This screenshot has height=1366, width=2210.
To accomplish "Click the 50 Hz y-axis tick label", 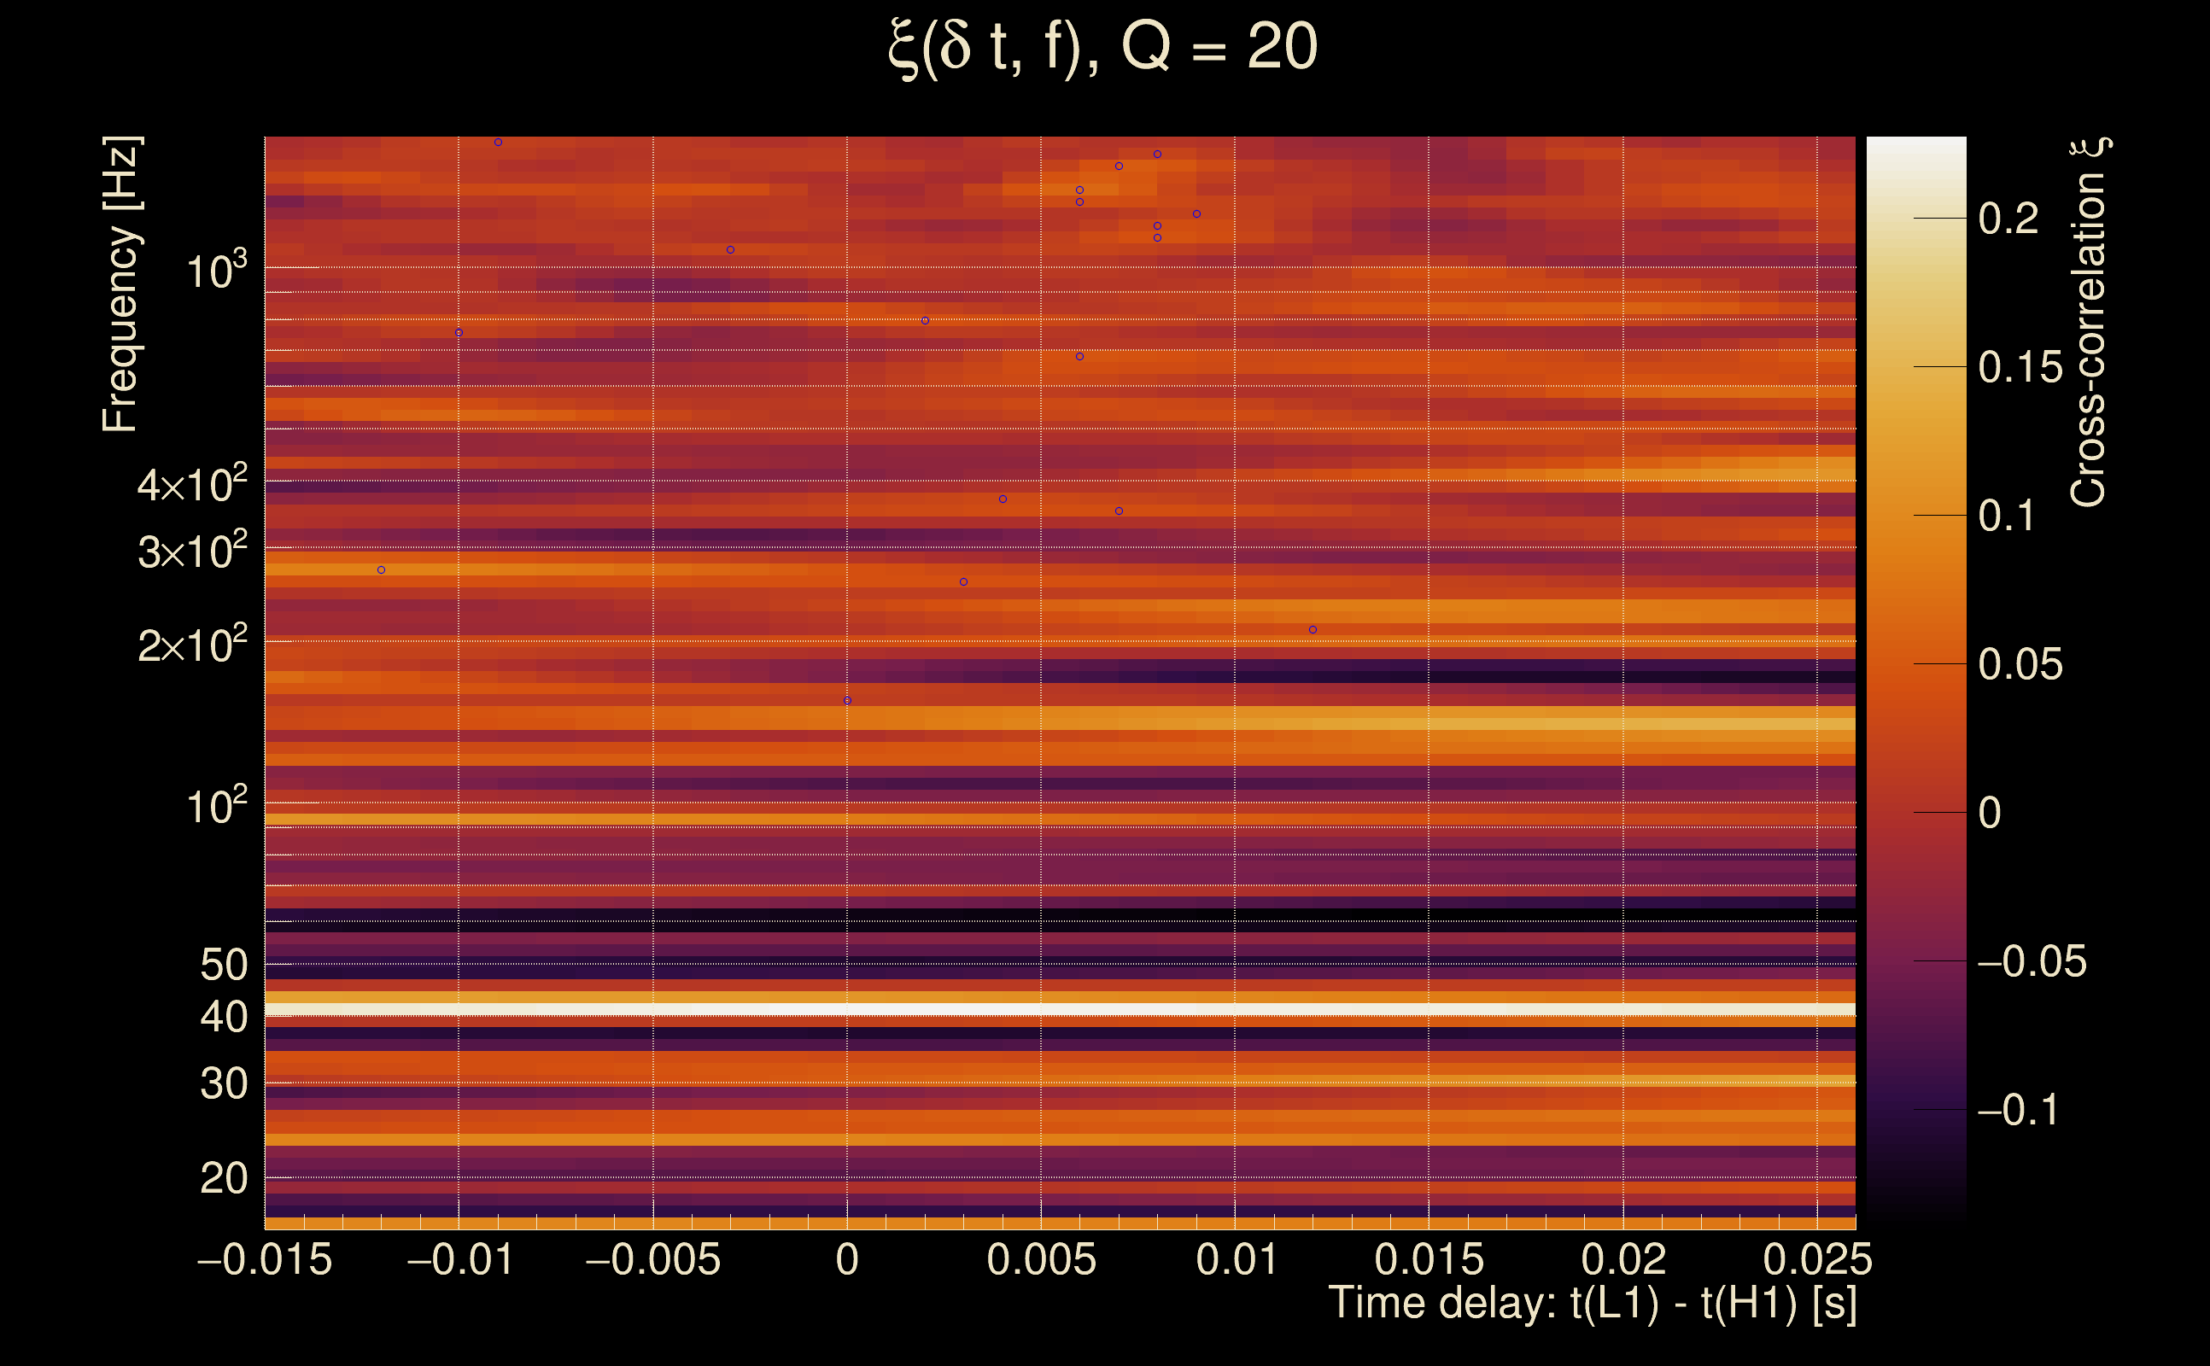I will (223, 965).
